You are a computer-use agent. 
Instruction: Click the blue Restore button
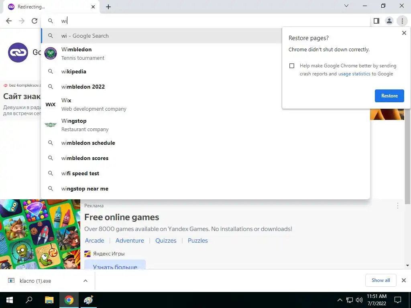coord(389,96)
